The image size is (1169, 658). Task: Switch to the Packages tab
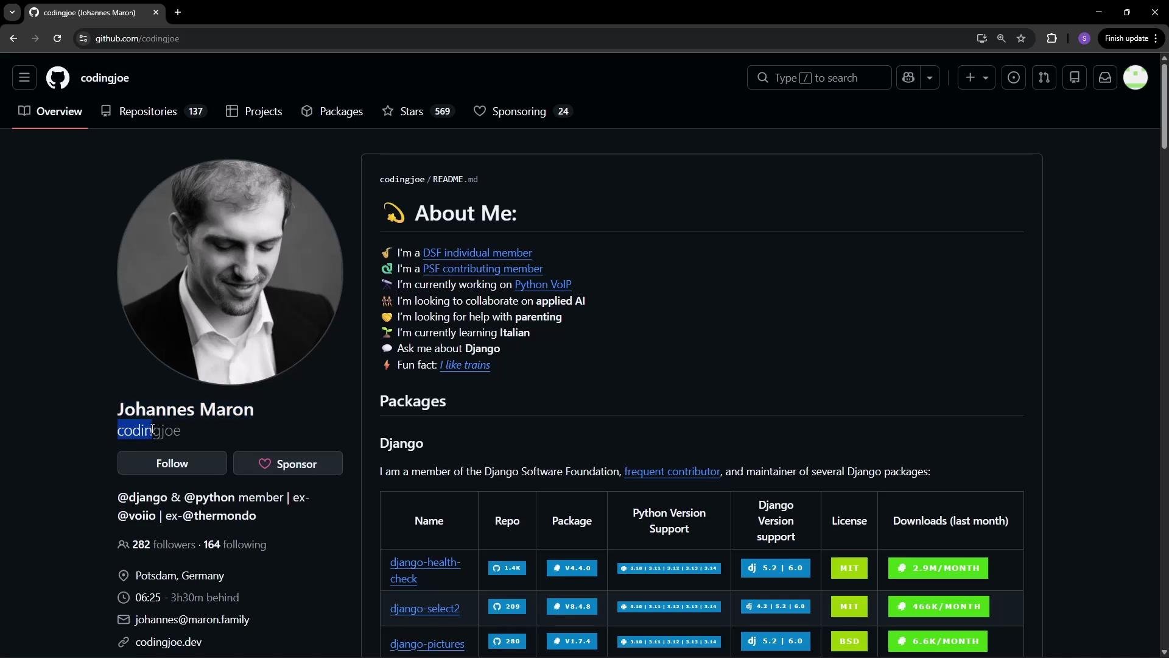point(332,111)
